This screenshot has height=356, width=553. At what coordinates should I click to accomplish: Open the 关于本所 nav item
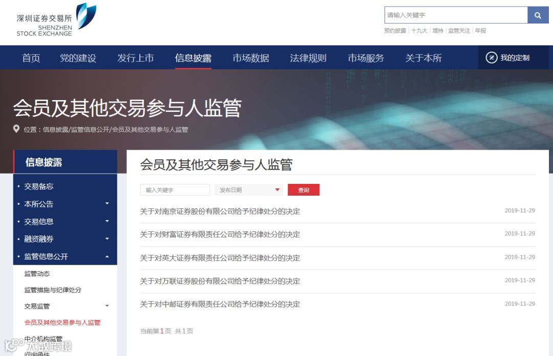423,58
